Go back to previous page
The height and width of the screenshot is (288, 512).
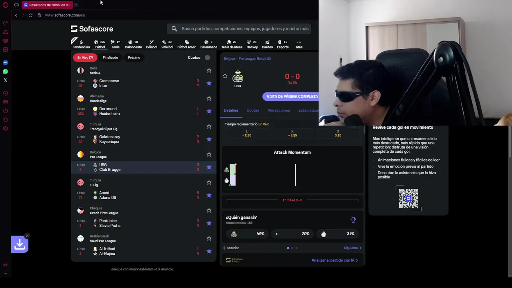tap(16, 15)
